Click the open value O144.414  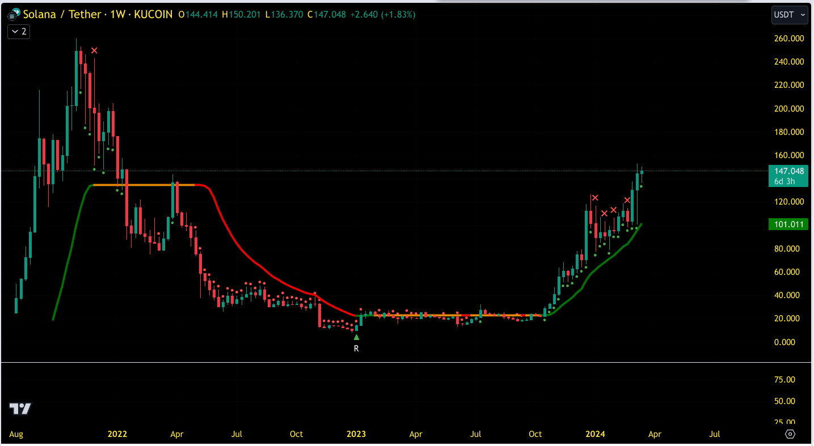[199, 15]
